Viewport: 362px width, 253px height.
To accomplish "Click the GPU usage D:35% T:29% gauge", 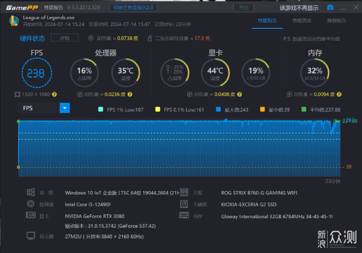I will click(175, 73).
